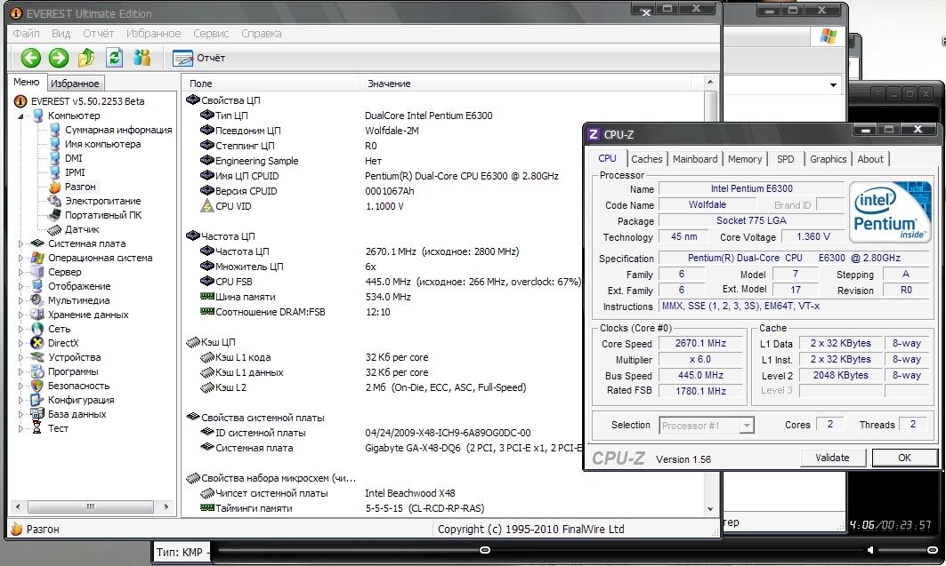This screenshot has height=566, width=946.
Task: Click the Программы tree icon
Action: click(x=37, y=371)
